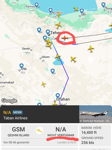This screenshot has width=112, height=150.
Task: Click the landing plane progress icon
Action: pos(39,130)
